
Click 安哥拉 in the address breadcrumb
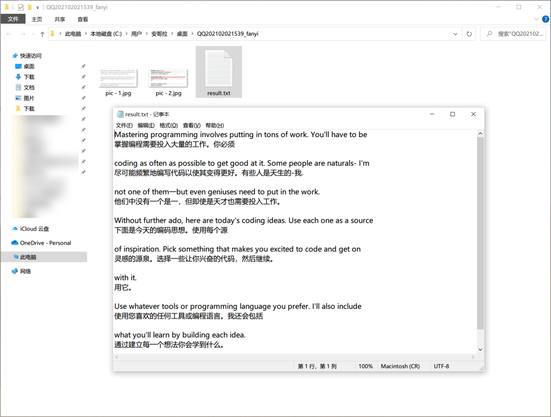[x=159, y=34]
